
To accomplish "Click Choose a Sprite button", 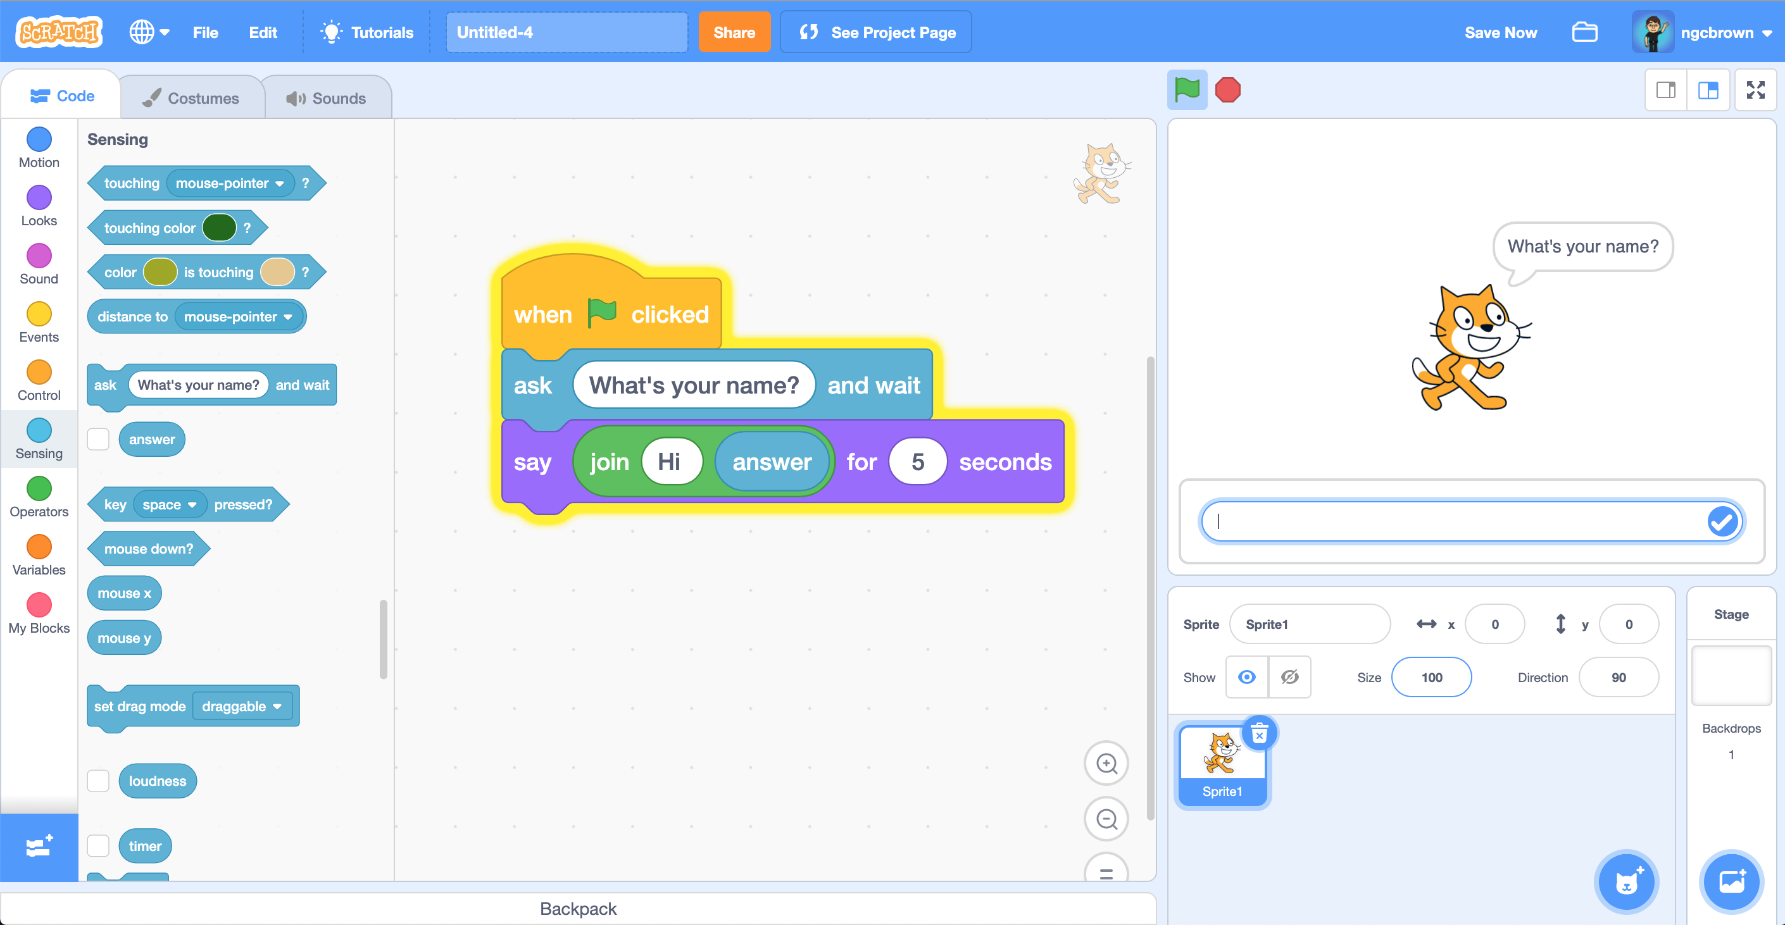I will pyautogui.click(x=1625, y=882).
